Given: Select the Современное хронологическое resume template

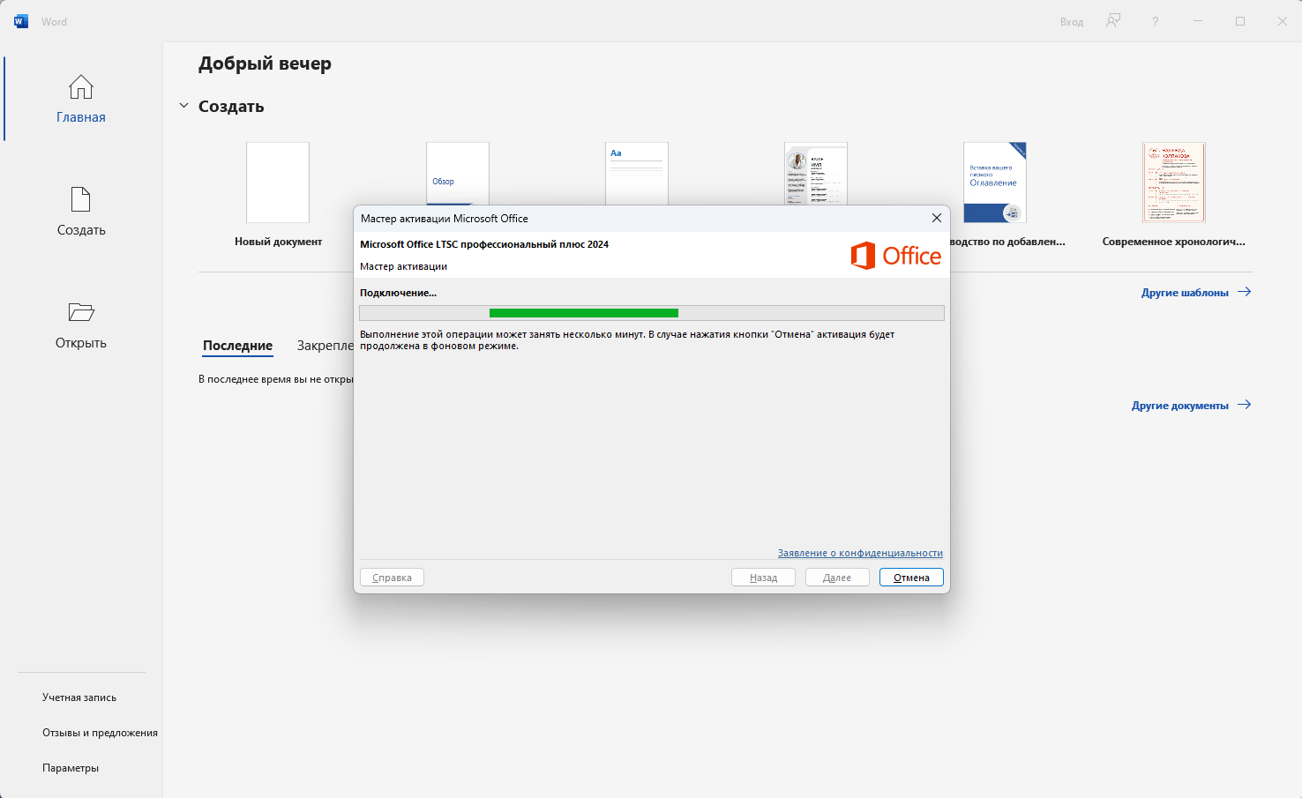Looking at the screenshot, I should [x=1174, y=183].
